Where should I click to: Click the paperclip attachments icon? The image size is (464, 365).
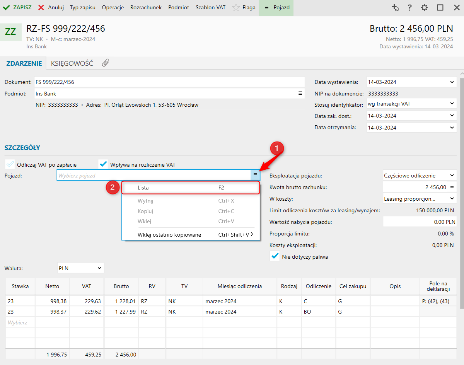click(x=105, y=63)
